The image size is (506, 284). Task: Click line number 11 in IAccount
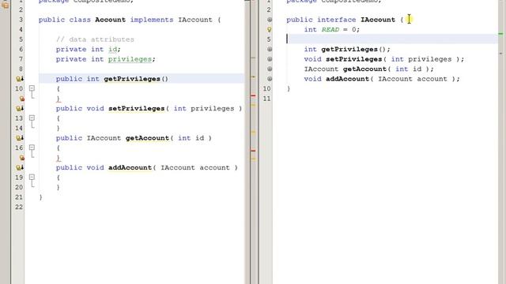point(266,99)
